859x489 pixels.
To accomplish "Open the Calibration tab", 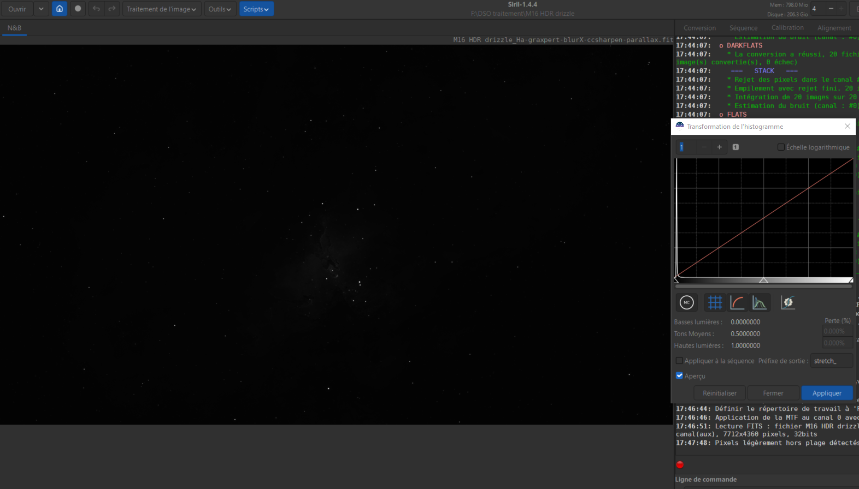I will (x=787, y=28).
